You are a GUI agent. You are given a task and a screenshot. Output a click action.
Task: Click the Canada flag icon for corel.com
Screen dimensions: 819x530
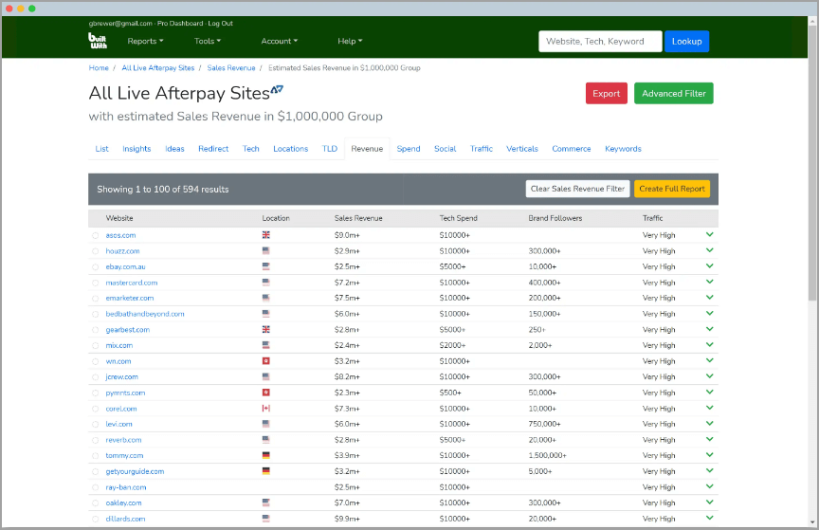[266, 409]
